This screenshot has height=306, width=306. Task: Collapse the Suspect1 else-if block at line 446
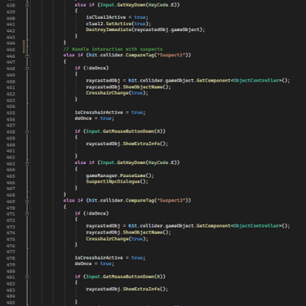tap(27, 55)
